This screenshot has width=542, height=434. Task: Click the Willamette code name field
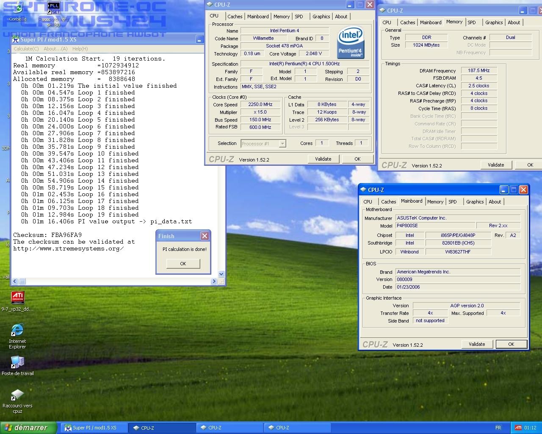[x=263, y=39]
